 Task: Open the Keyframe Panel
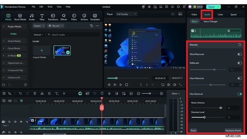(233, 131)
